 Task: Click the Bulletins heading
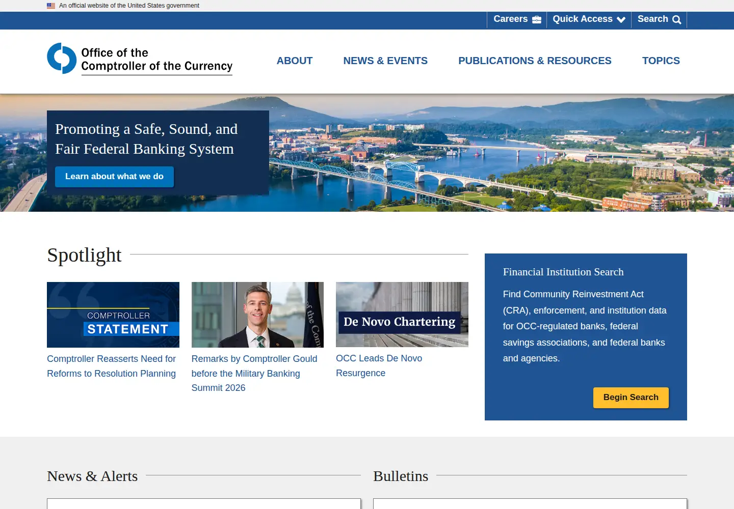[401, 476]
